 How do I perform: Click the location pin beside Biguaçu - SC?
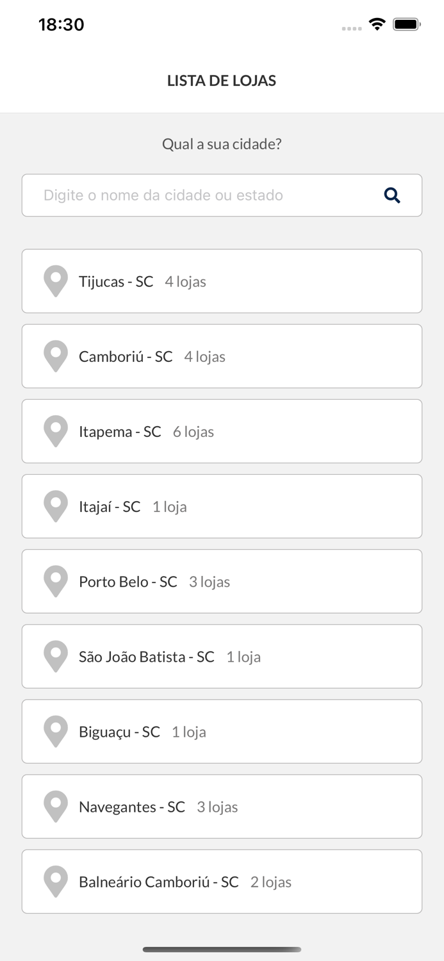56,731
